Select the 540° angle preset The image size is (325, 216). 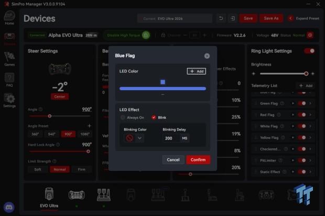(51, 134)
